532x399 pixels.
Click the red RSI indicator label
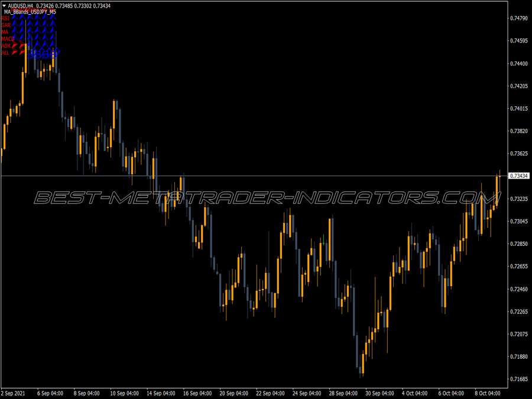pyautogui.click(x=6, y=18)
